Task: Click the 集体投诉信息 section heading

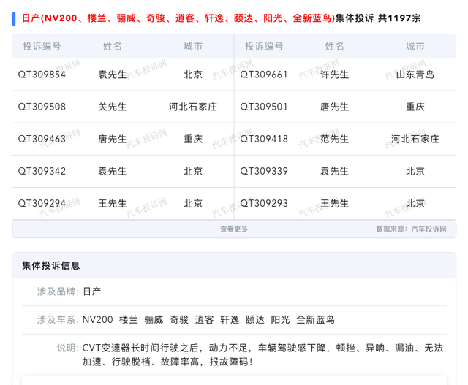Action: 50,265
